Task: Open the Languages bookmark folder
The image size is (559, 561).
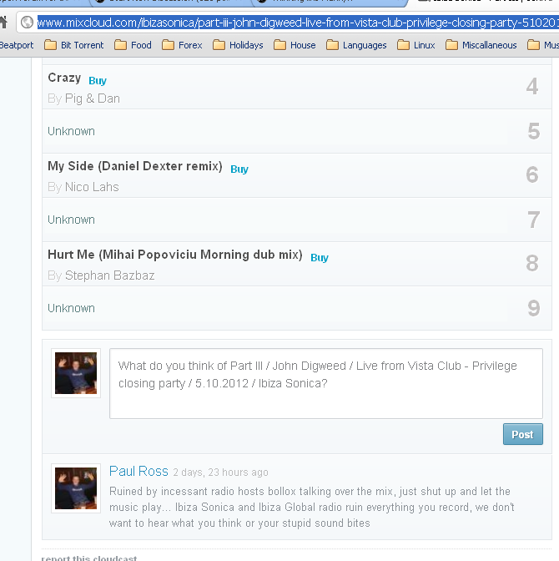Action: click(356, 45)
